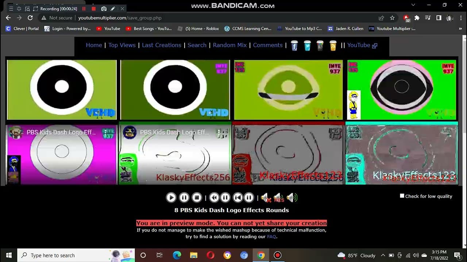Viewport: 467px width, 262px height.
Task: Restart videos with the skip-to-start button
Action: click(x=238, y=198)
